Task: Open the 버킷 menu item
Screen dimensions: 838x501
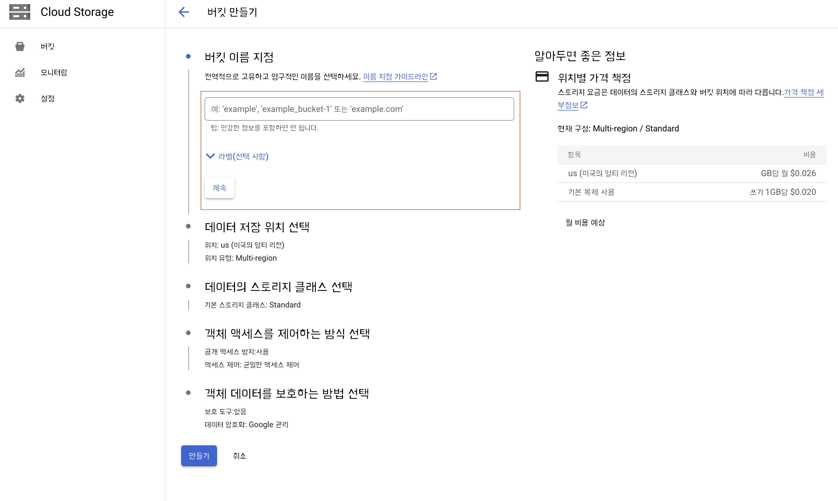Action: [48, 46]
